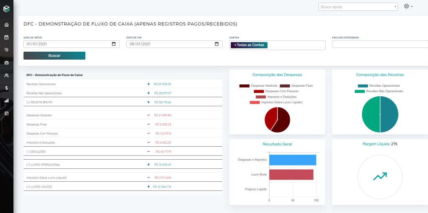The height and width of the screenshot is (213, 428).
Task: Expand the Busca rápida combo box
Action: (358, 7)
